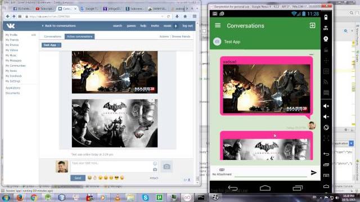The image size is (360, 202).
Task: Open Batman Arkham City image in VK
Action: 115,123
